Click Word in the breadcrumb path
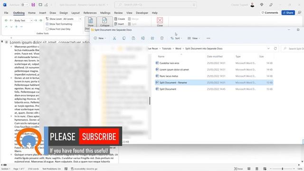Screen dimensions: 304x171 coord(178,48)
